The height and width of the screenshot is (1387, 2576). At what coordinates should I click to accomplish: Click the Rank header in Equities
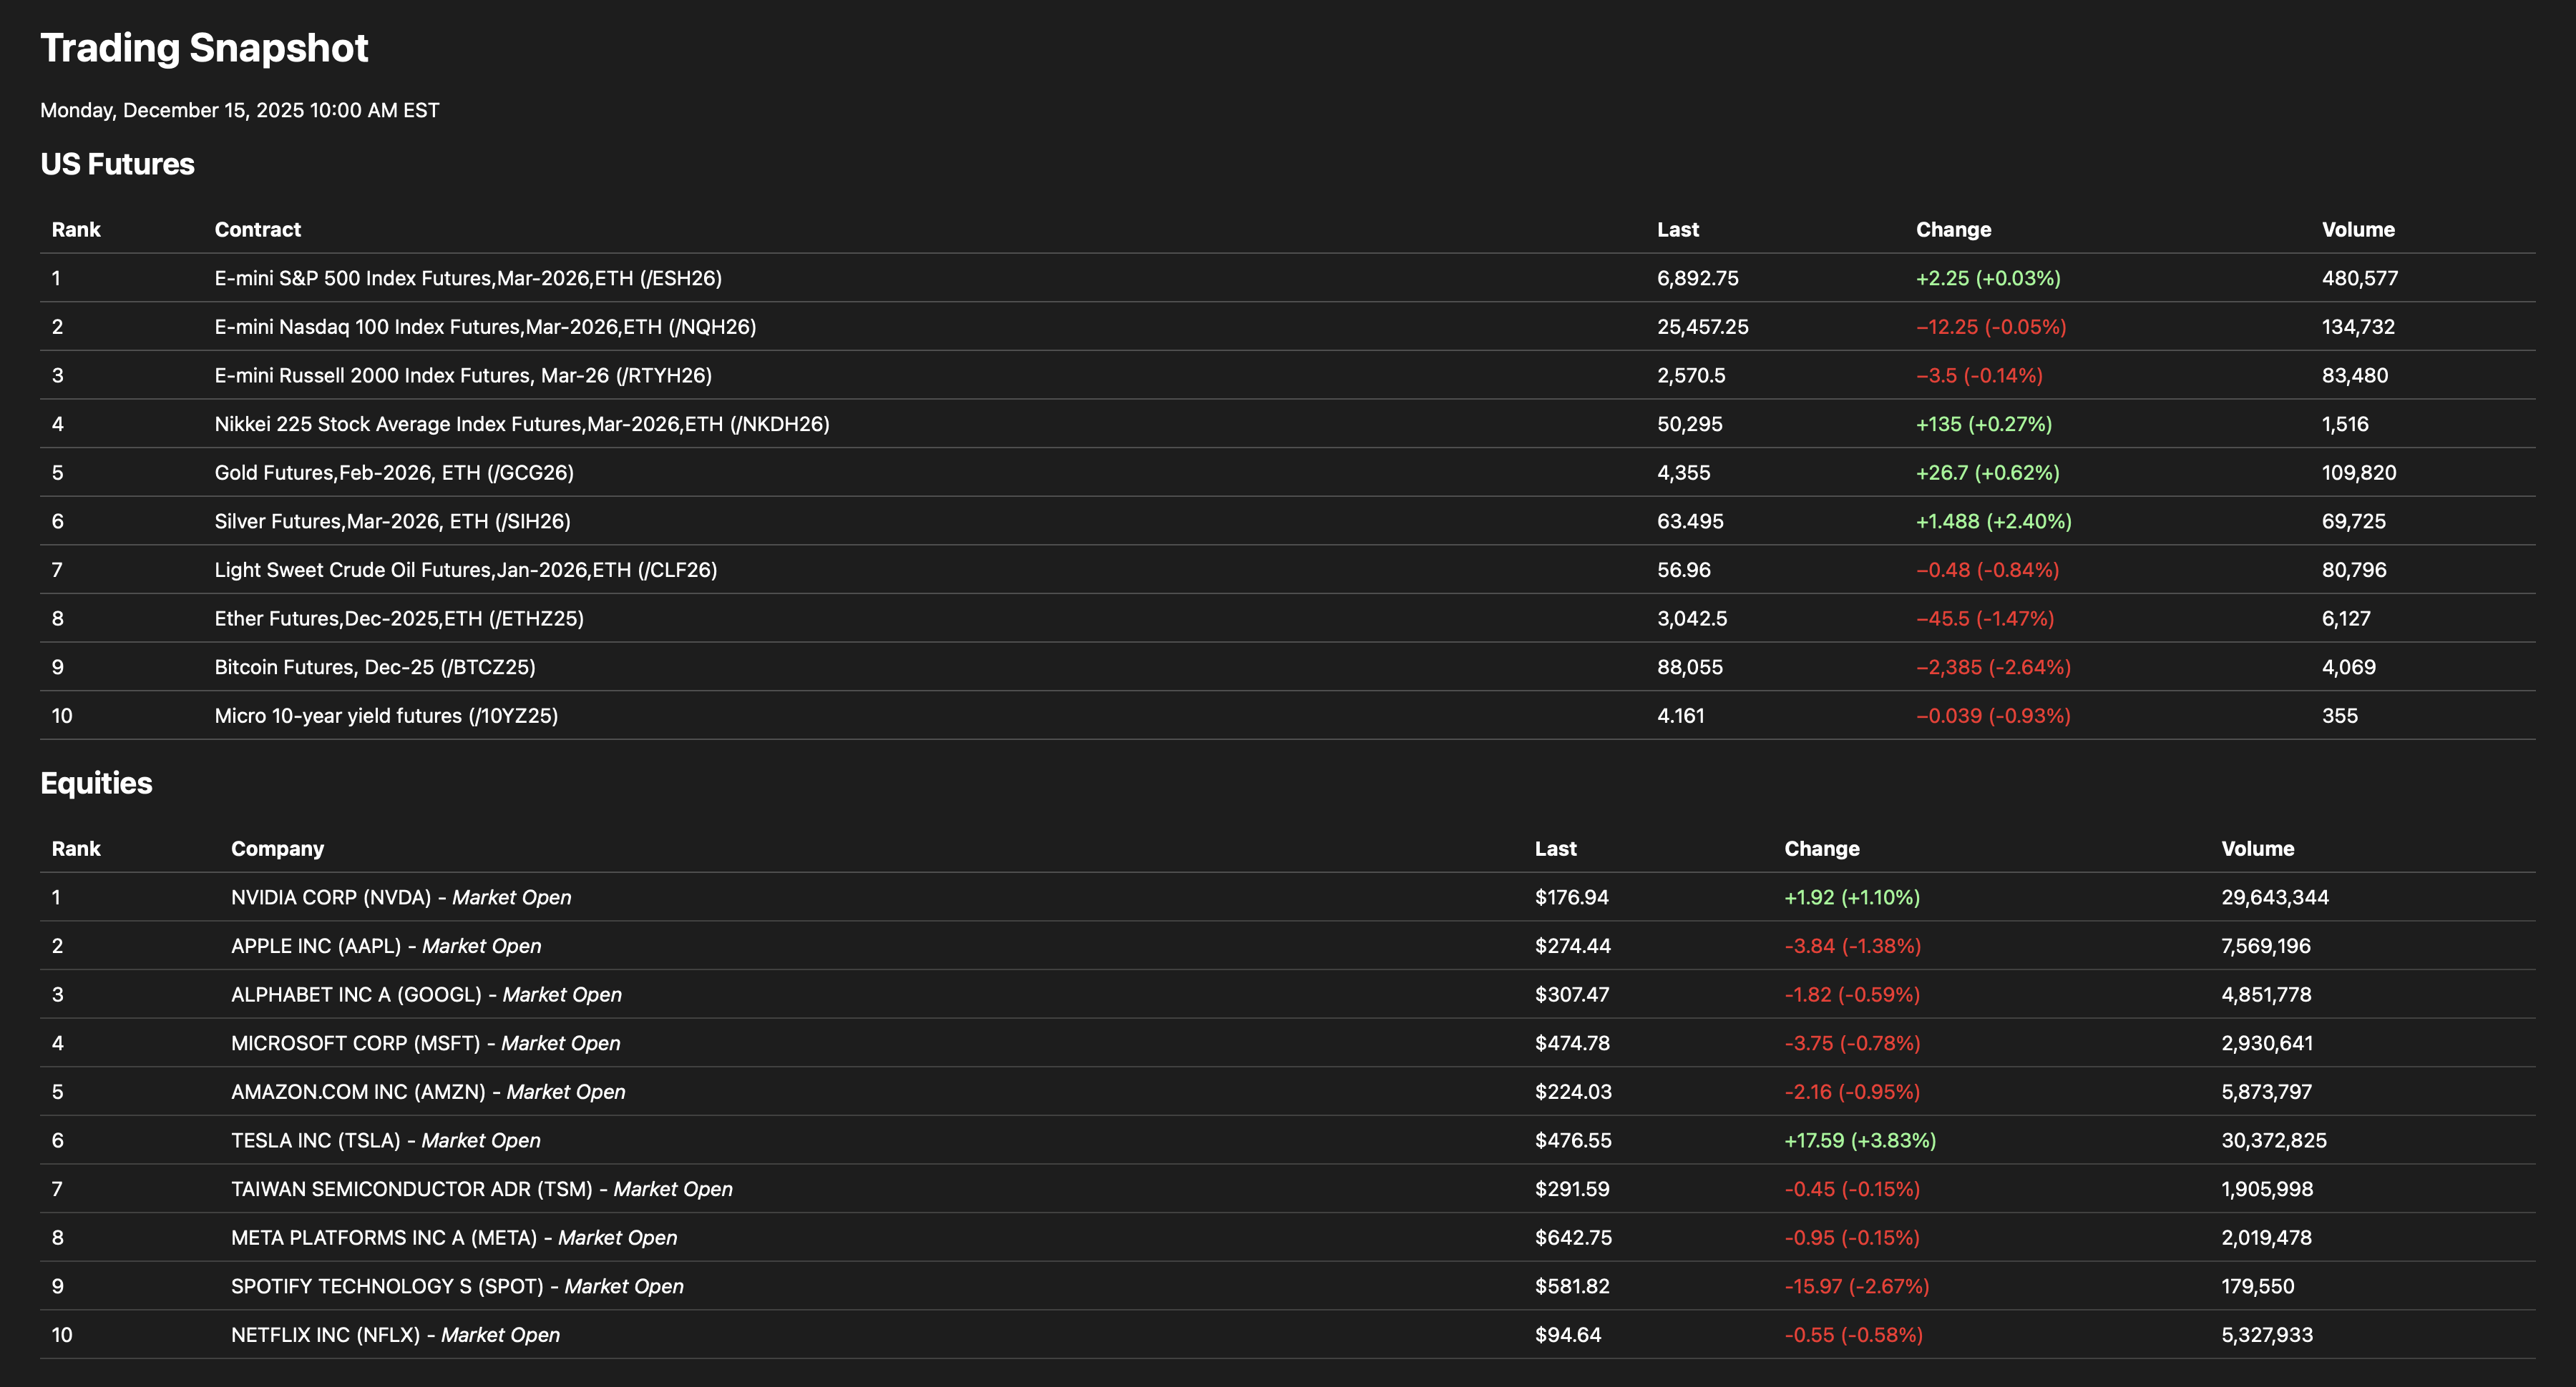pyautogui.click(x=76, y=849)
